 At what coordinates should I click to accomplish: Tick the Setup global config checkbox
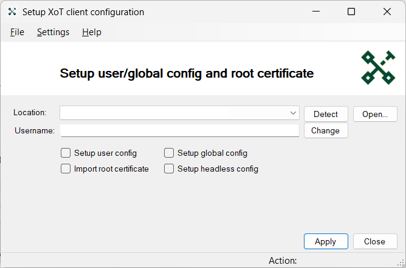169,153
